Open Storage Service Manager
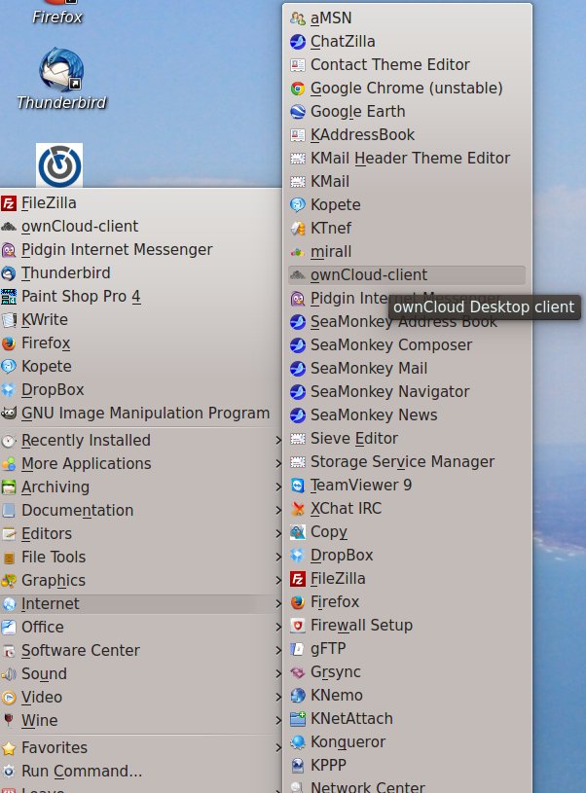 click(407, 462)
